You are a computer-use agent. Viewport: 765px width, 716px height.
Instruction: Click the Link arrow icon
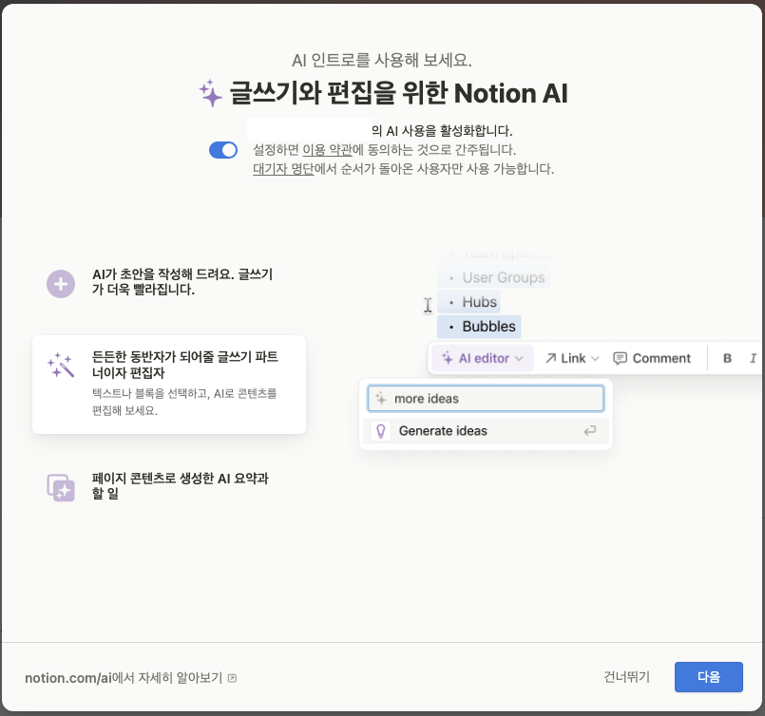[x=551, y=358]
